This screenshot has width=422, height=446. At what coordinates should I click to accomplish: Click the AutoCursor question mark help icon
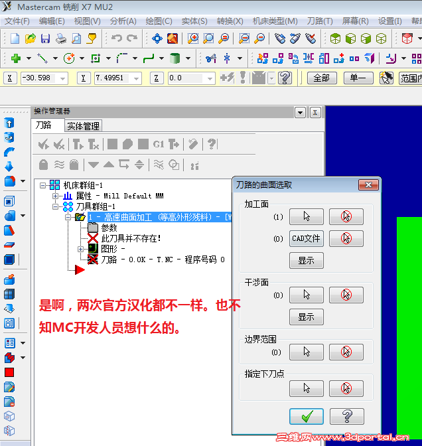[x=285, y=78]
